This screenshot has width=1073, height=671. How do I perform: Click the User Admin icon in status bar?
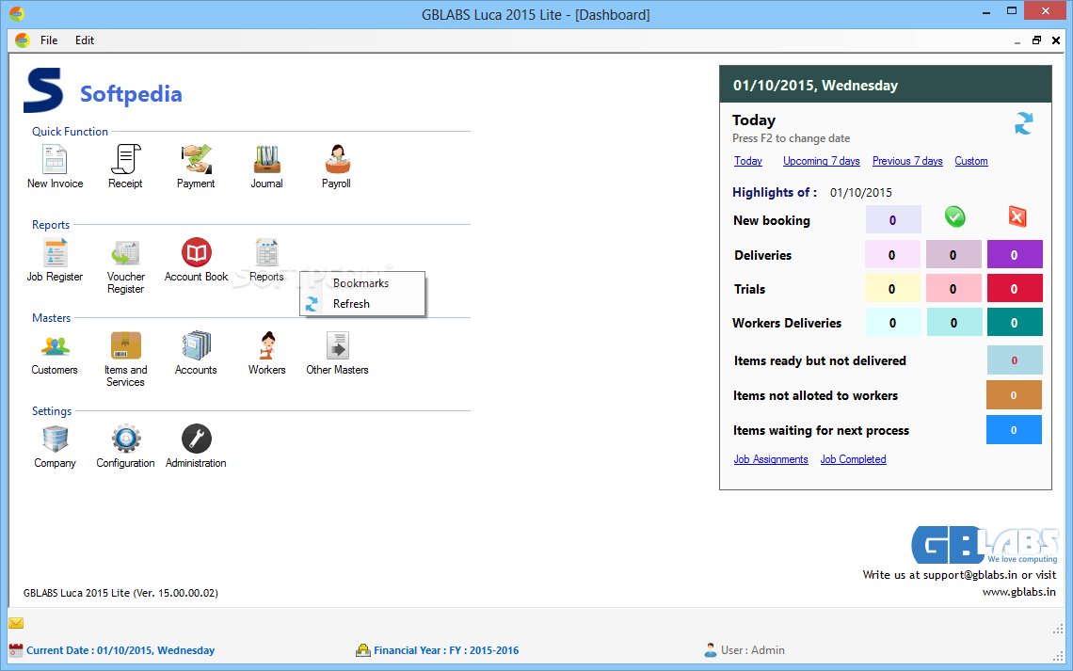pos(711,649)
